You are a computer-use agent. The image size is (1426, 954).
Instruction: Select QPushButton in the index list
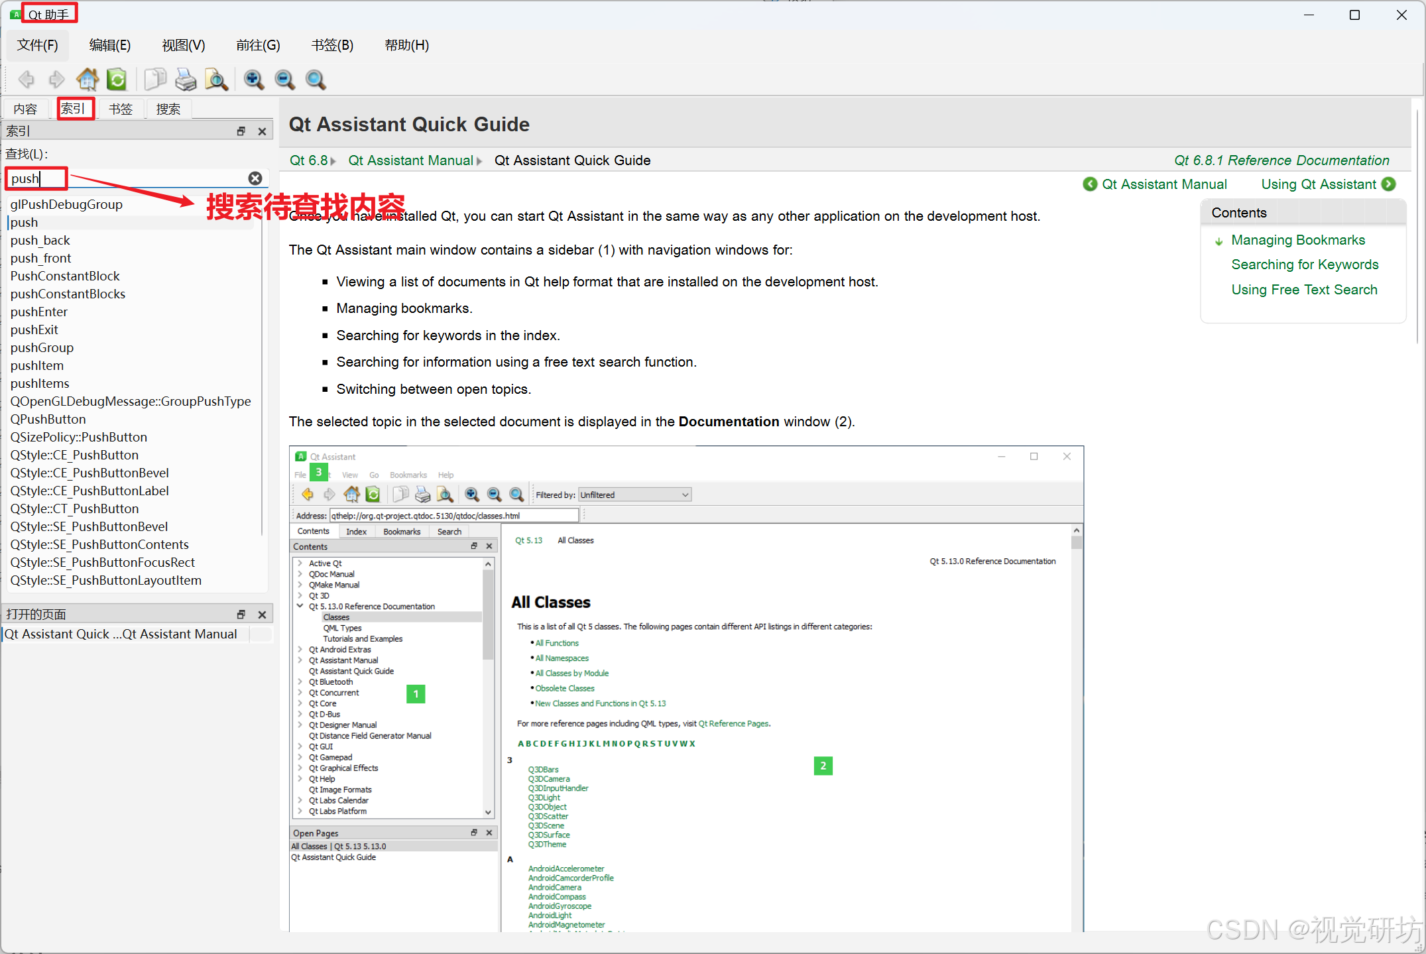tap(48, 419)
